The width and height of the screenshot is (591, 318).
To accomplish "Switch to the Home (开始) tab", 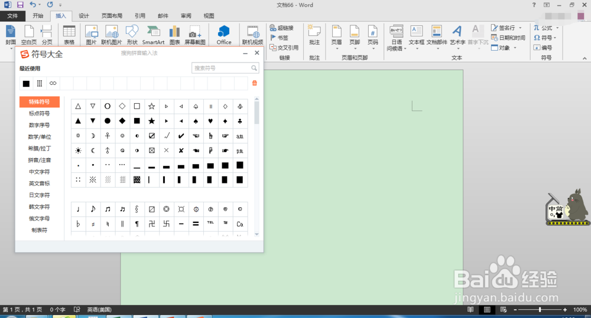I will tap(38, 16).
